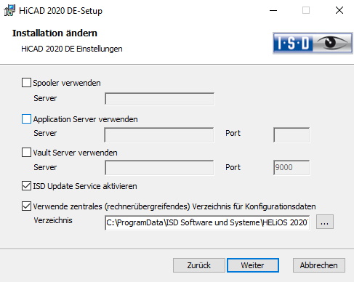Open directory browser with ellipsis button

(325, 222)
